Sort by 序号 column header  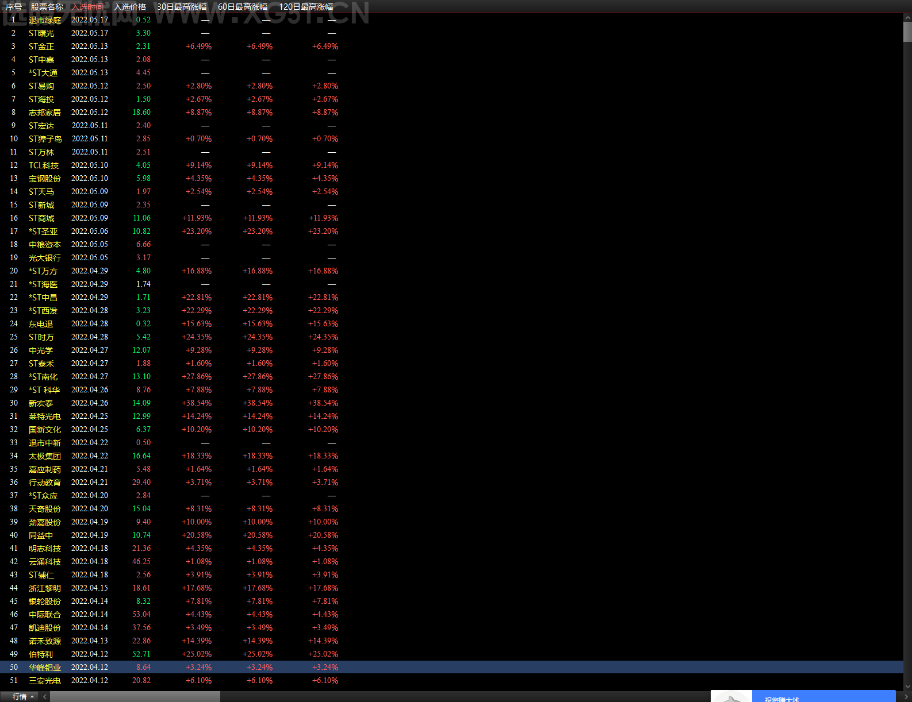[x=14, y=7]
